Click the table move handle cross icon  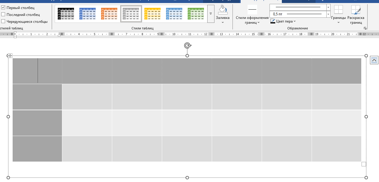[10, 56]
